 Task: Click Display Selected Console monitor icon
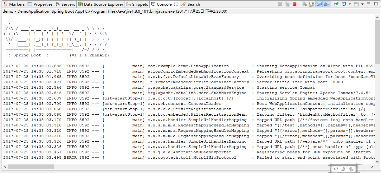coord(344,4)
